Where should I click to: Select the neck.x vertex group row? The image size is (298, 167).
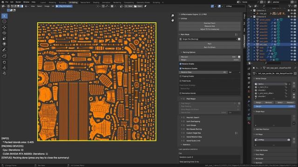(271, 84)
